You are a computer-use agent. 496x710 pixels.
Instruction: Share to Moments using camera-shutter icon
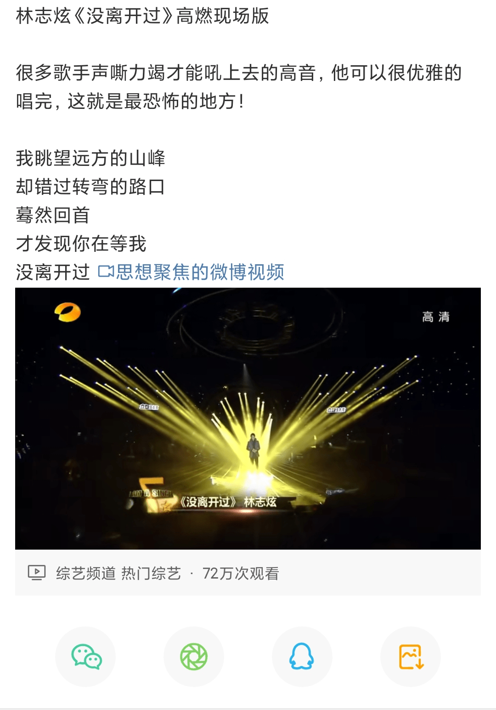(x=194, y=656)
